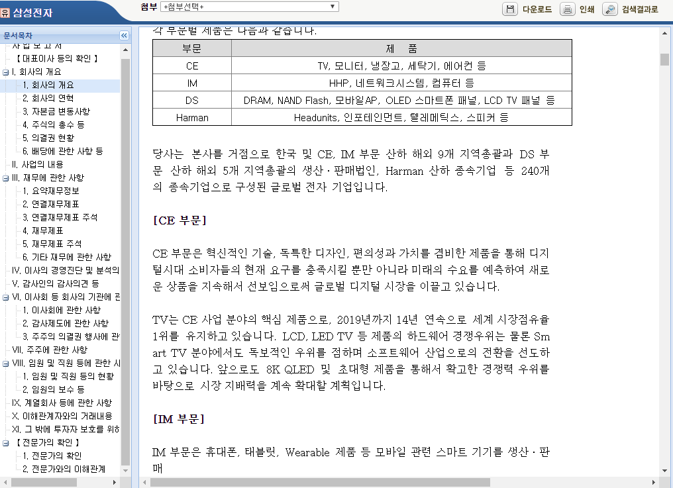Image resolution: width=673 pixels, height=488 pixels.
Task: Open '6. 기타 재무에 관한 사항'
Action: click(67, 257)
